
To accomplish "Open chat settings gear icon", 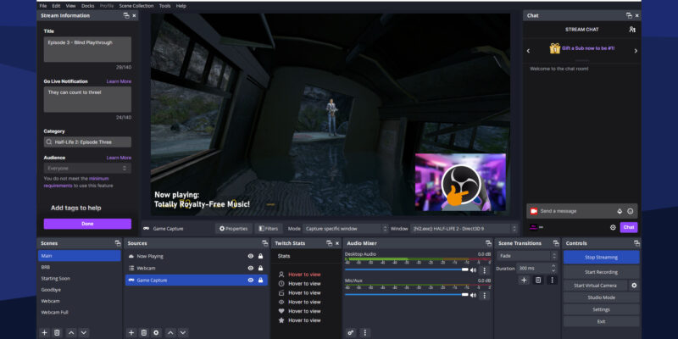I will (x=613, y=227).
